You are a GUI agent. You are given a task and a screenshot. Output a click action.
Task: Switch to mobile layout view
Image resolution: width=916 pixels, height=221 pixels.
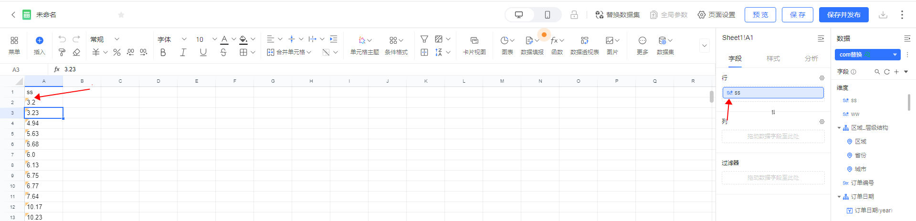point(547,15)
